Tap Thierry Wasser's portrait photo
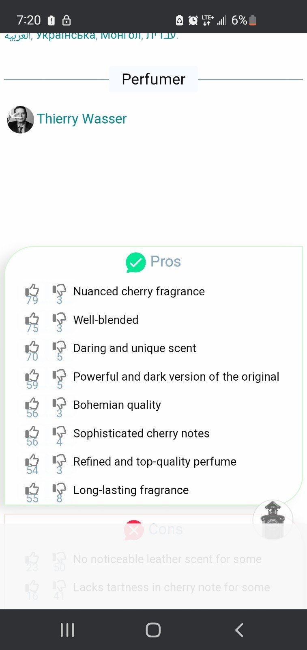Image resolution: width=307 pixels, height=650 pixels. pyautogui.click(x=20, y=119)
